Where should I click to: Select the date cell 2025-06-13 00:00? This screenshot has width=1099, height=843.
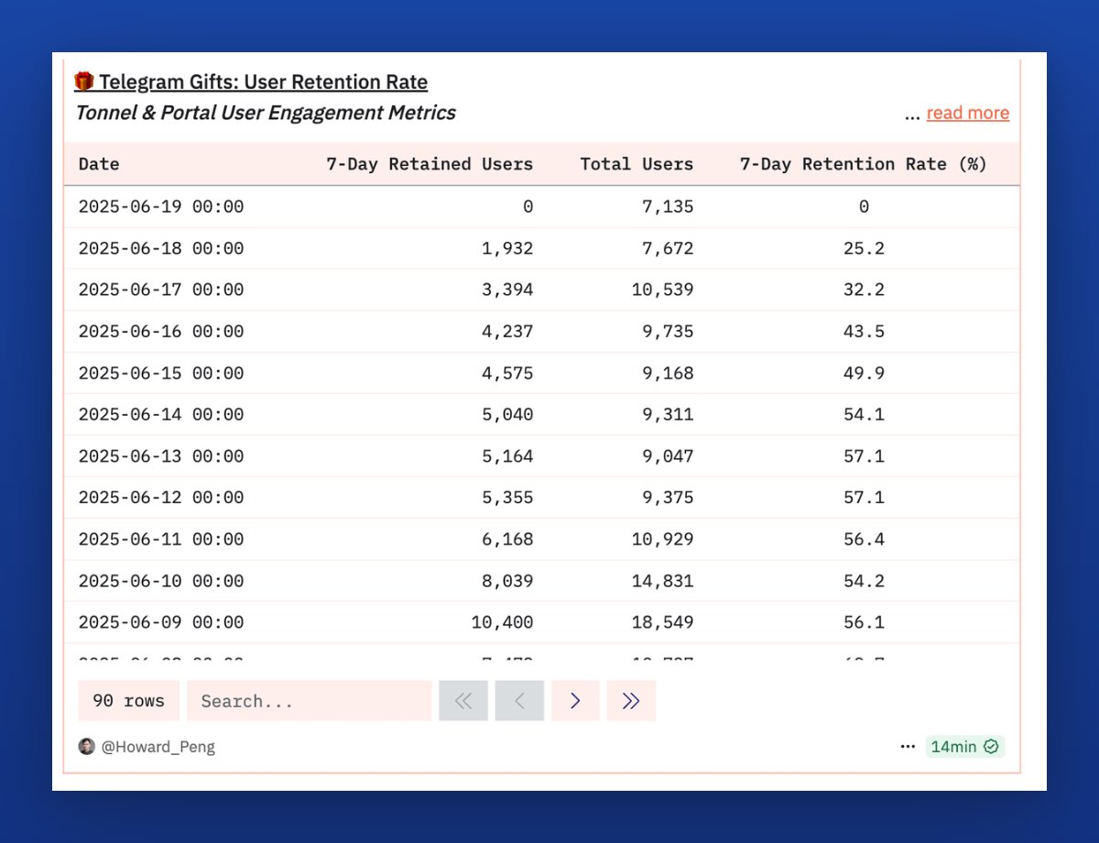[x=161, y=456]
